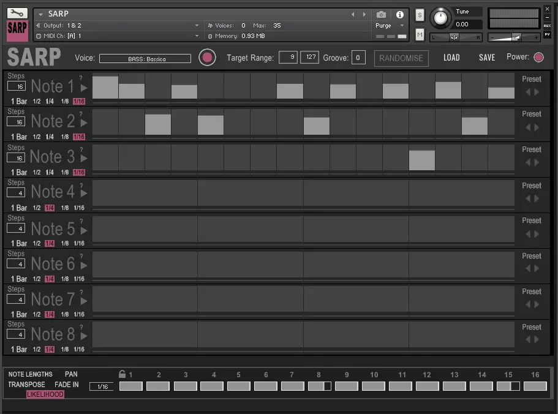
Task: Click the pan L-R slider
Action: (456, 37)
